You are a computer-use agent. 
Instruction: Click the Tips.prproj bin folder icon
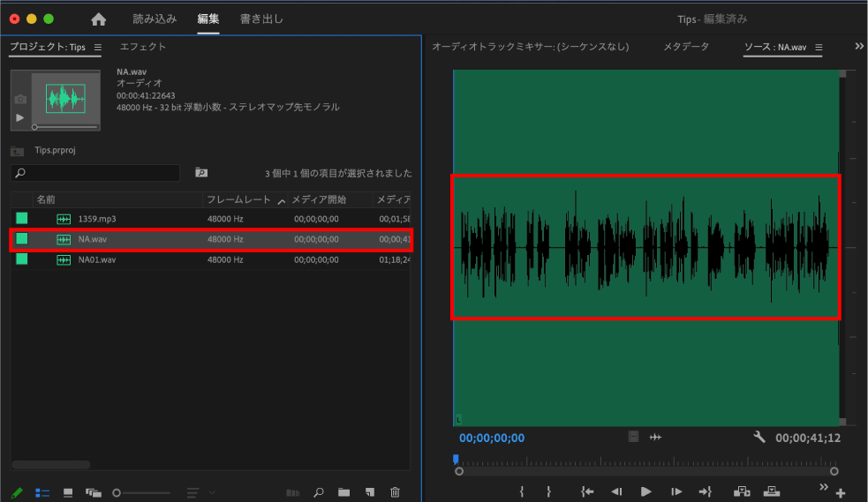[17, 151]
